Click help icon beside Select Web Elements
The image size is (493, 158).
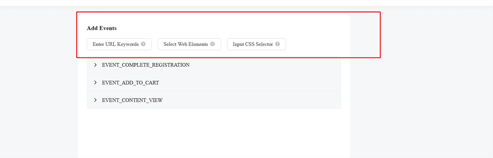pyautogui.click(x=213, y=44)
